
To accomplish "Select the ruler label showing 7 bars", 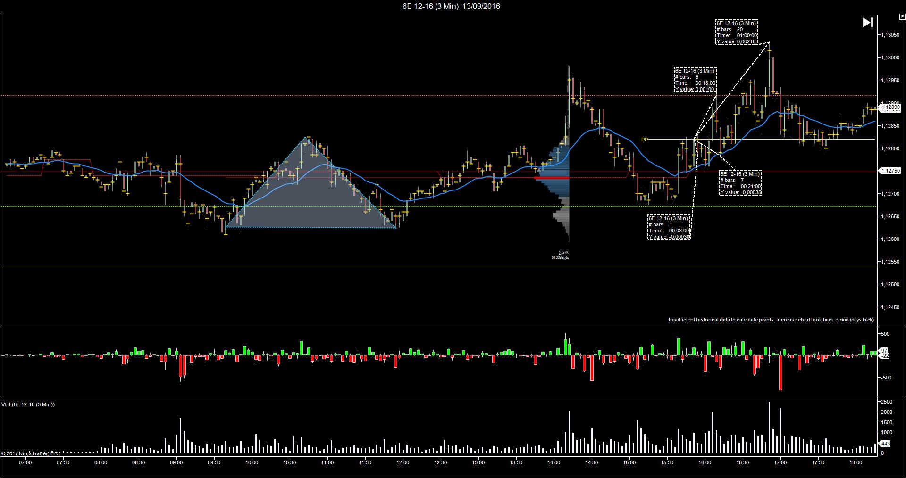I will [x=740, y=183].
